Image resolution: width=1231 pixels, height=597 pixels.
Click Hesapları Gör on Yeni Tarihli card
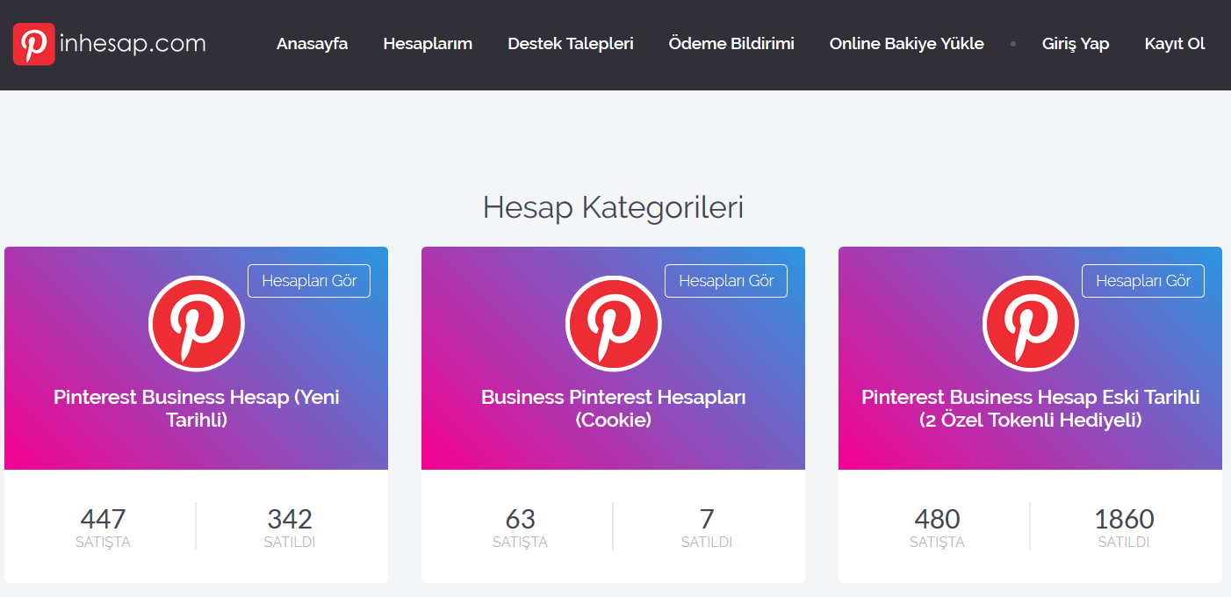tap(309, 281)
